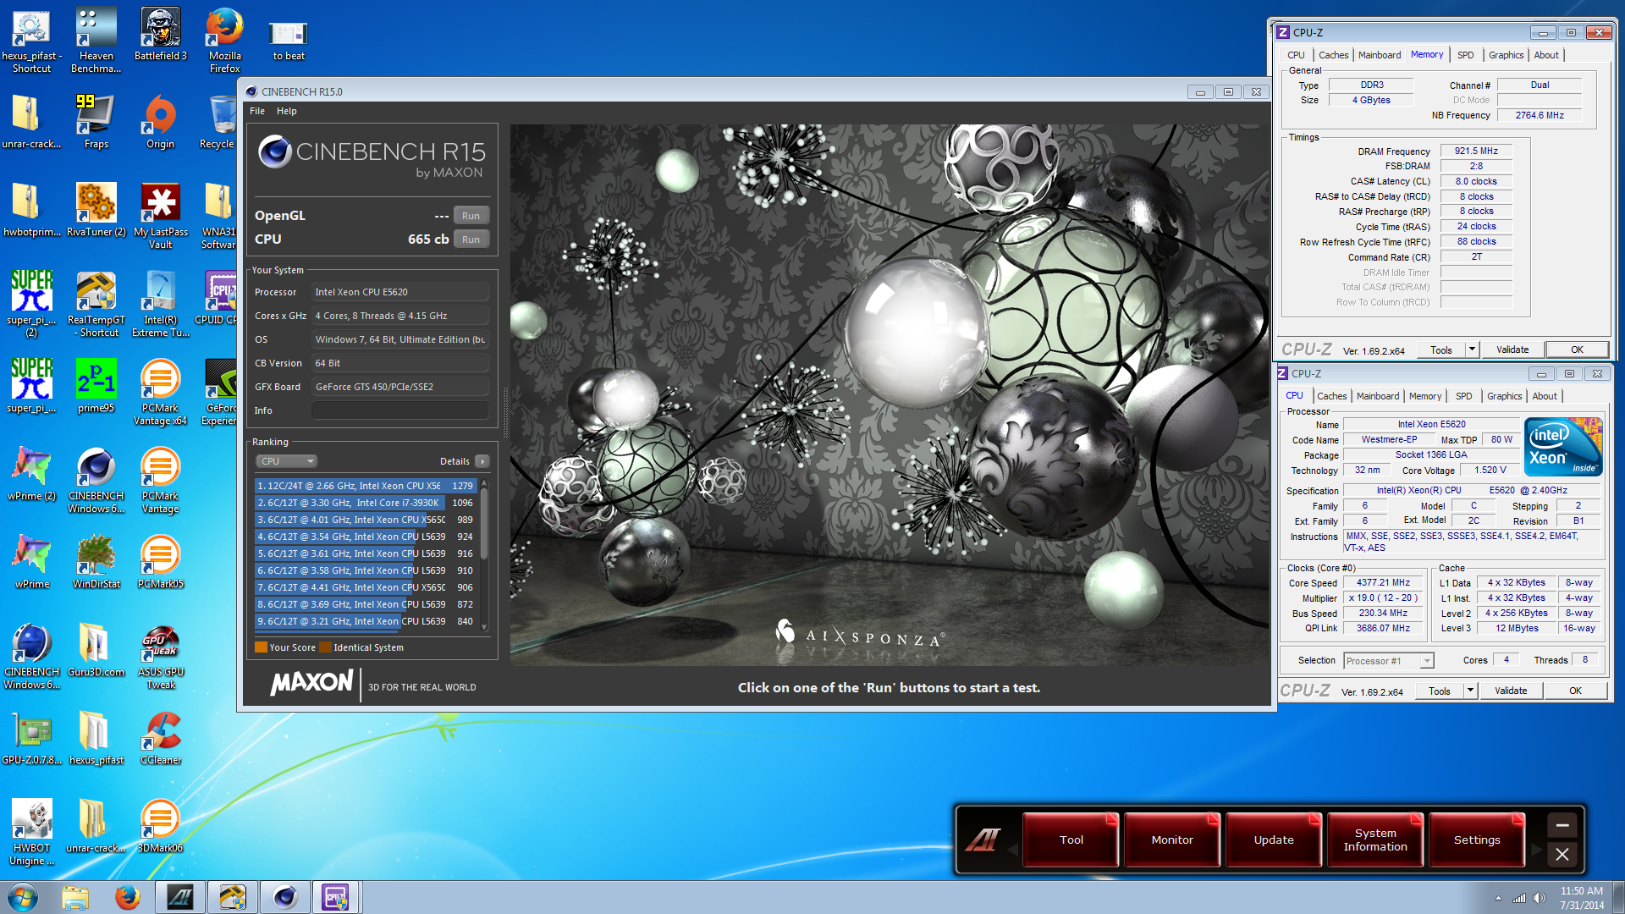Image resolution: width=1625 pixels, height=914 pixels.
Task: Run the OpenGL test
Action: (x=471, y=216)
